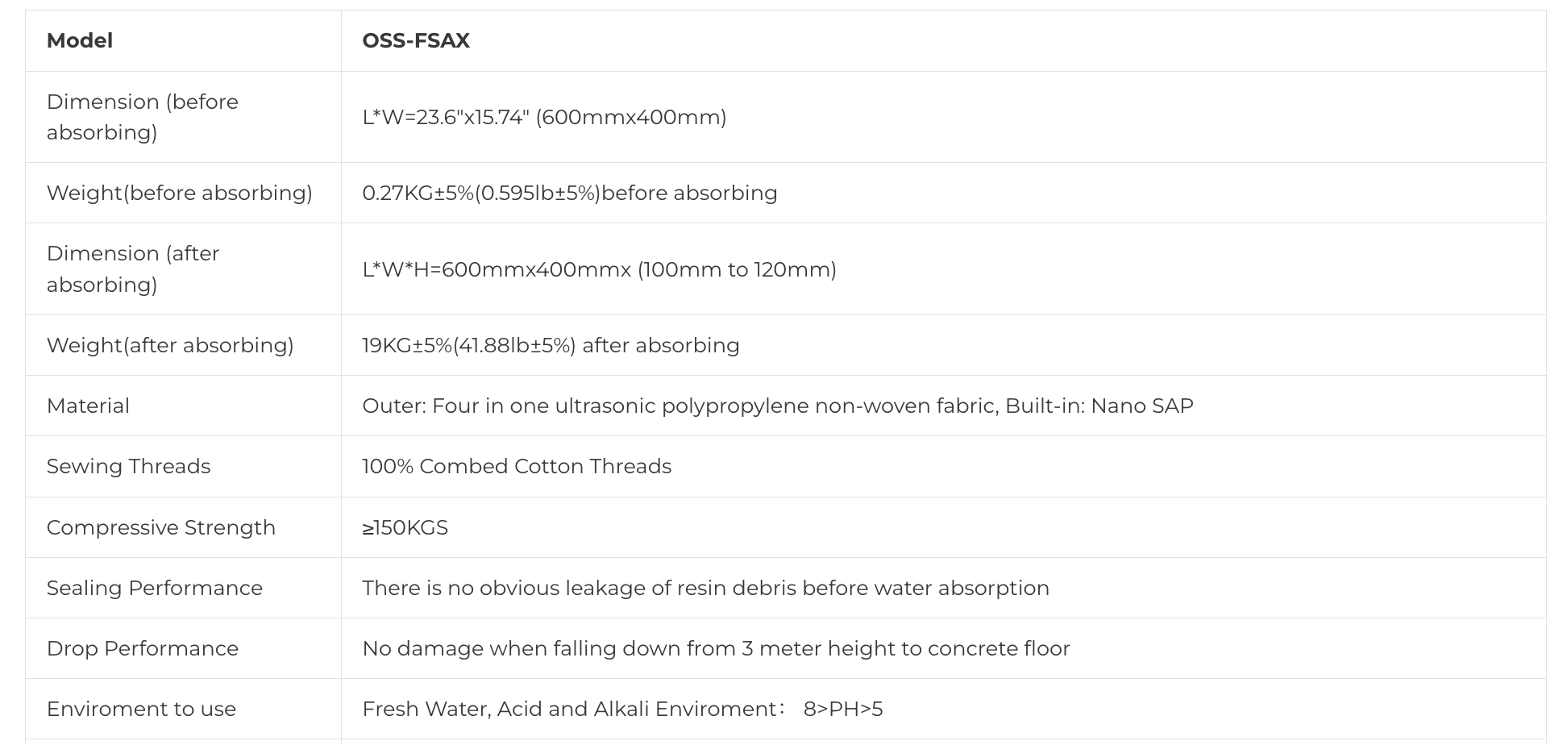Click the "Dimension (before absorbing)" row label
The image size is (1567, 745).
143,117
